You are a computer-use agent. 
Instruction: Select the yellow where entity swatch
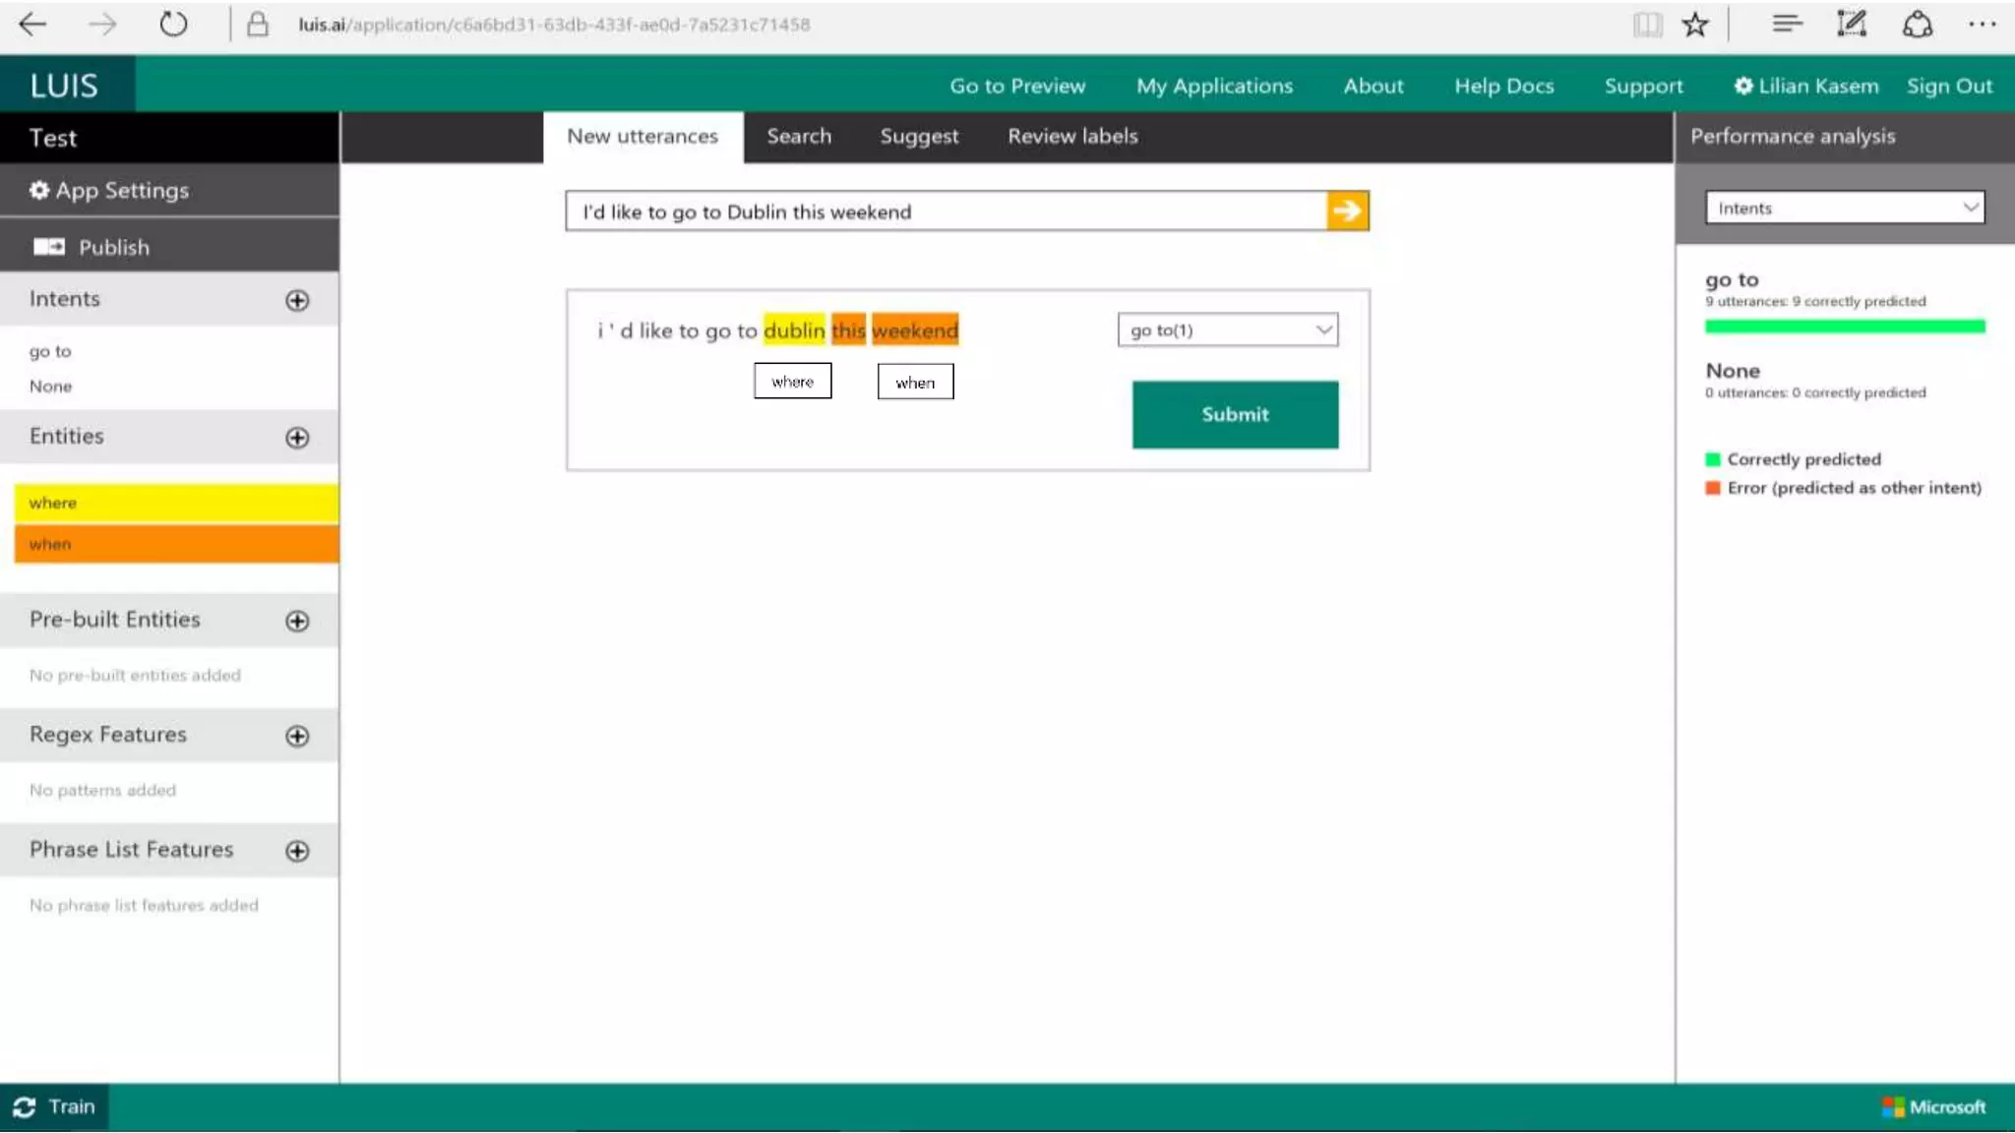[176, 503]
